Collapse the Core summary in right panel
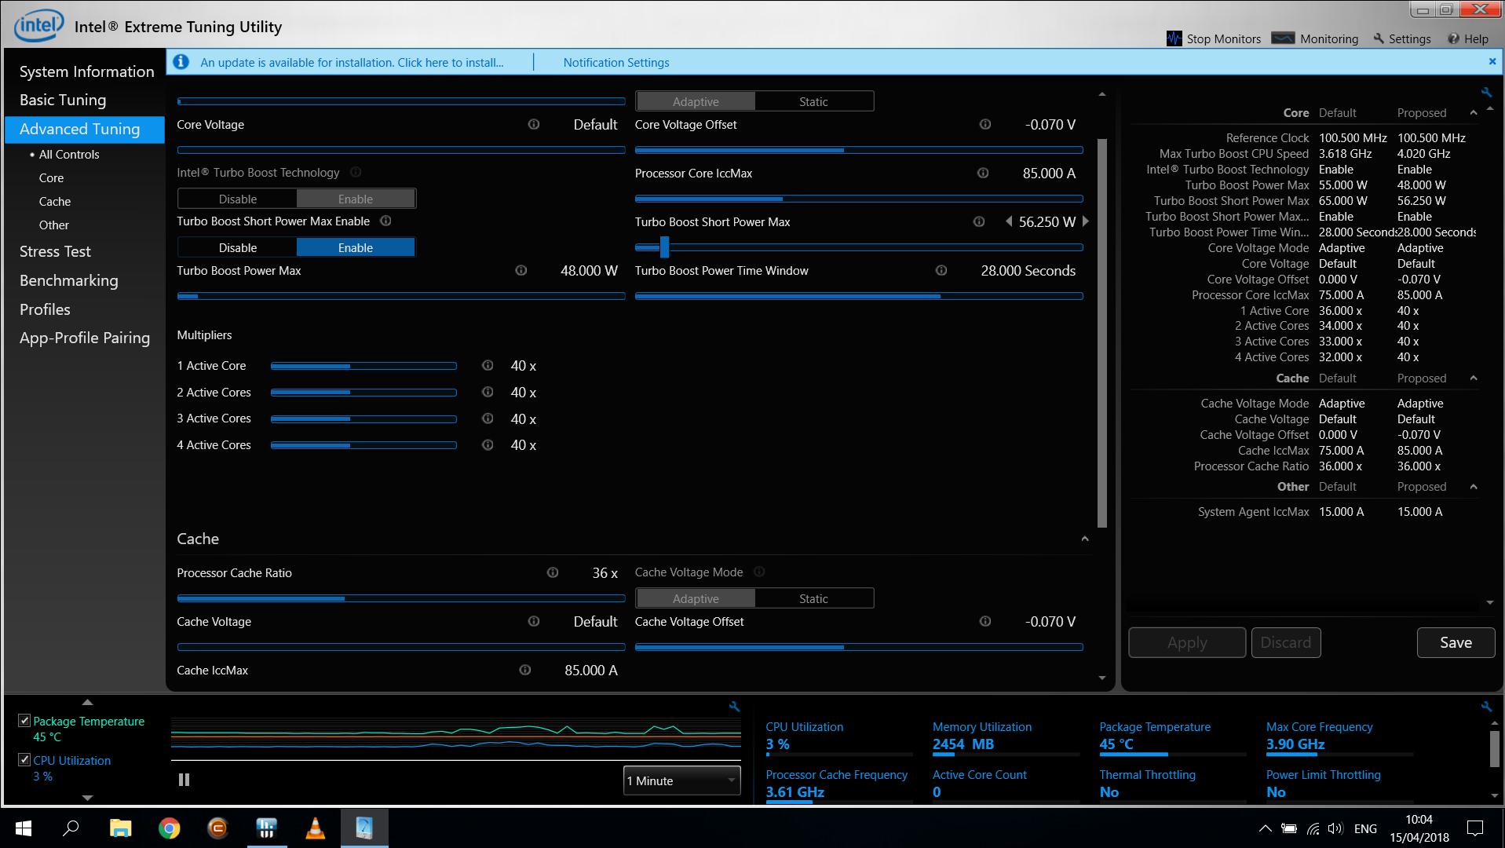This screenshot has height=848, width=1505. [1473, 113]
